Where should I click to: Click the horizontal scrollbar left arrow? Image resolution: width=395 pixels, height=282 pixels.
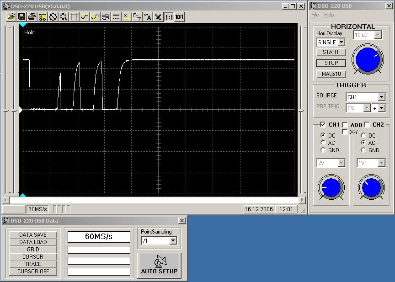click(x=6, y=200)
